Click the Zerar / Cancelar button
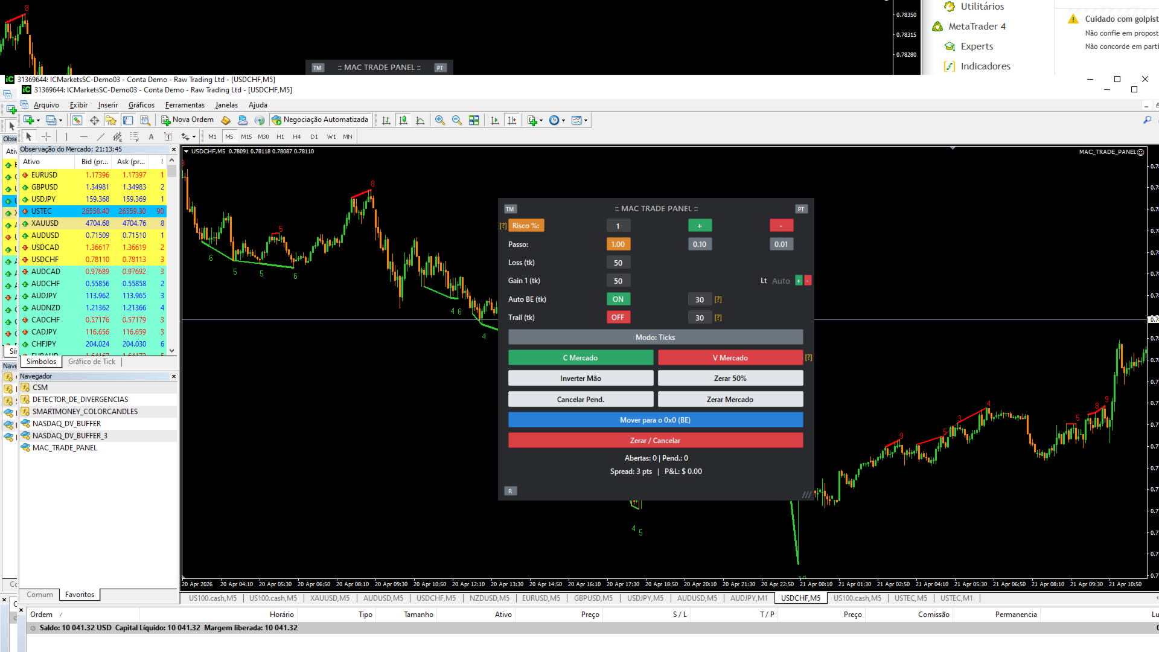The height and width of the screenshot is (652, 1159). click(x=655, y=441)
